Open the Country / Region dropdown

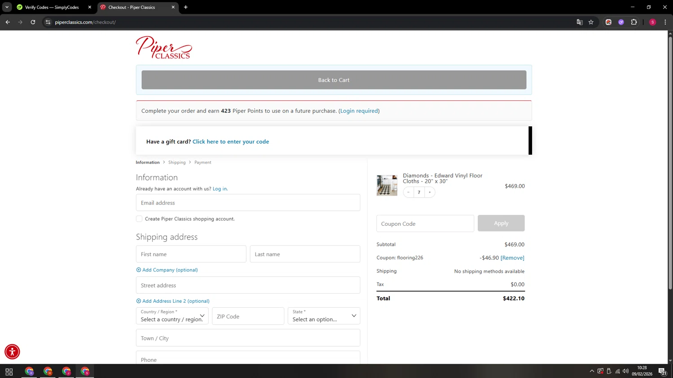tap(172, 316)
